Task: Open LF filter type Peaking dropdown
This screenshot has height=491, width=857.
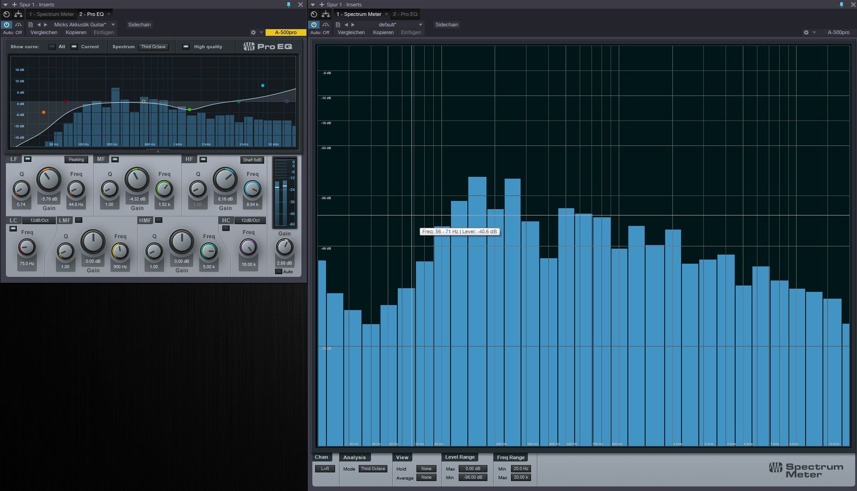Action: pyautogui.click(x=76, y=160)
